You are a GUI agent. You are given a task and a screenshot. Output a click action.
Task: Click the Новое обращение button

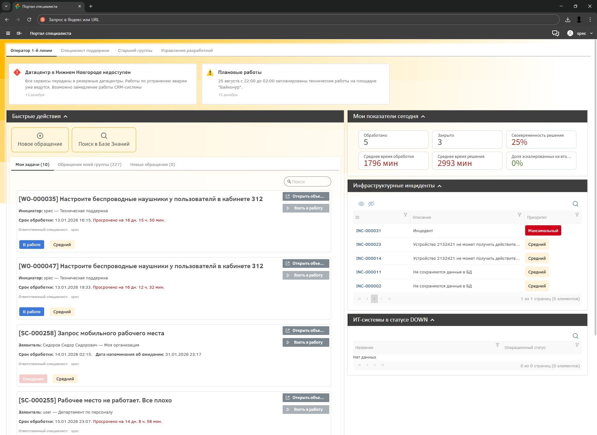[40, 140]
